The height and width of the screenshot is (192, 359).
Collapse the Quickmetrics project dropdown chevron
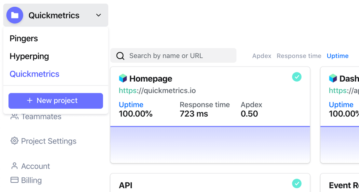(98, 15)
